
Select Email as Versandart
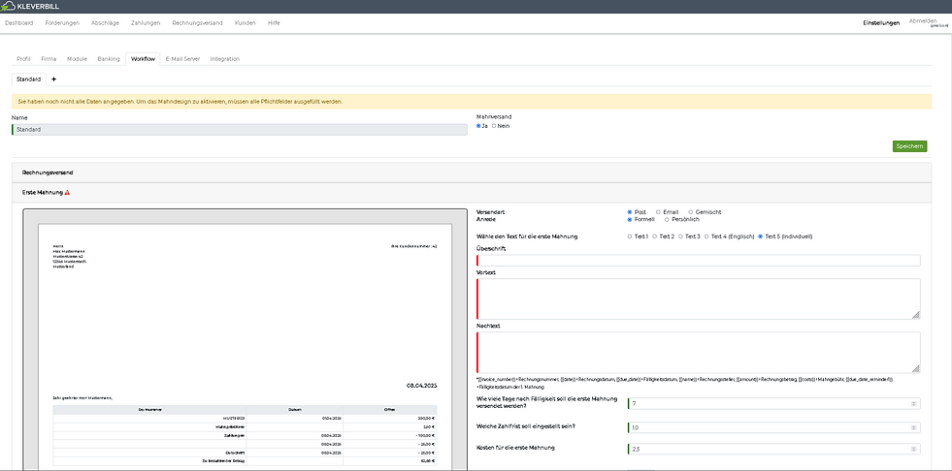658,212
